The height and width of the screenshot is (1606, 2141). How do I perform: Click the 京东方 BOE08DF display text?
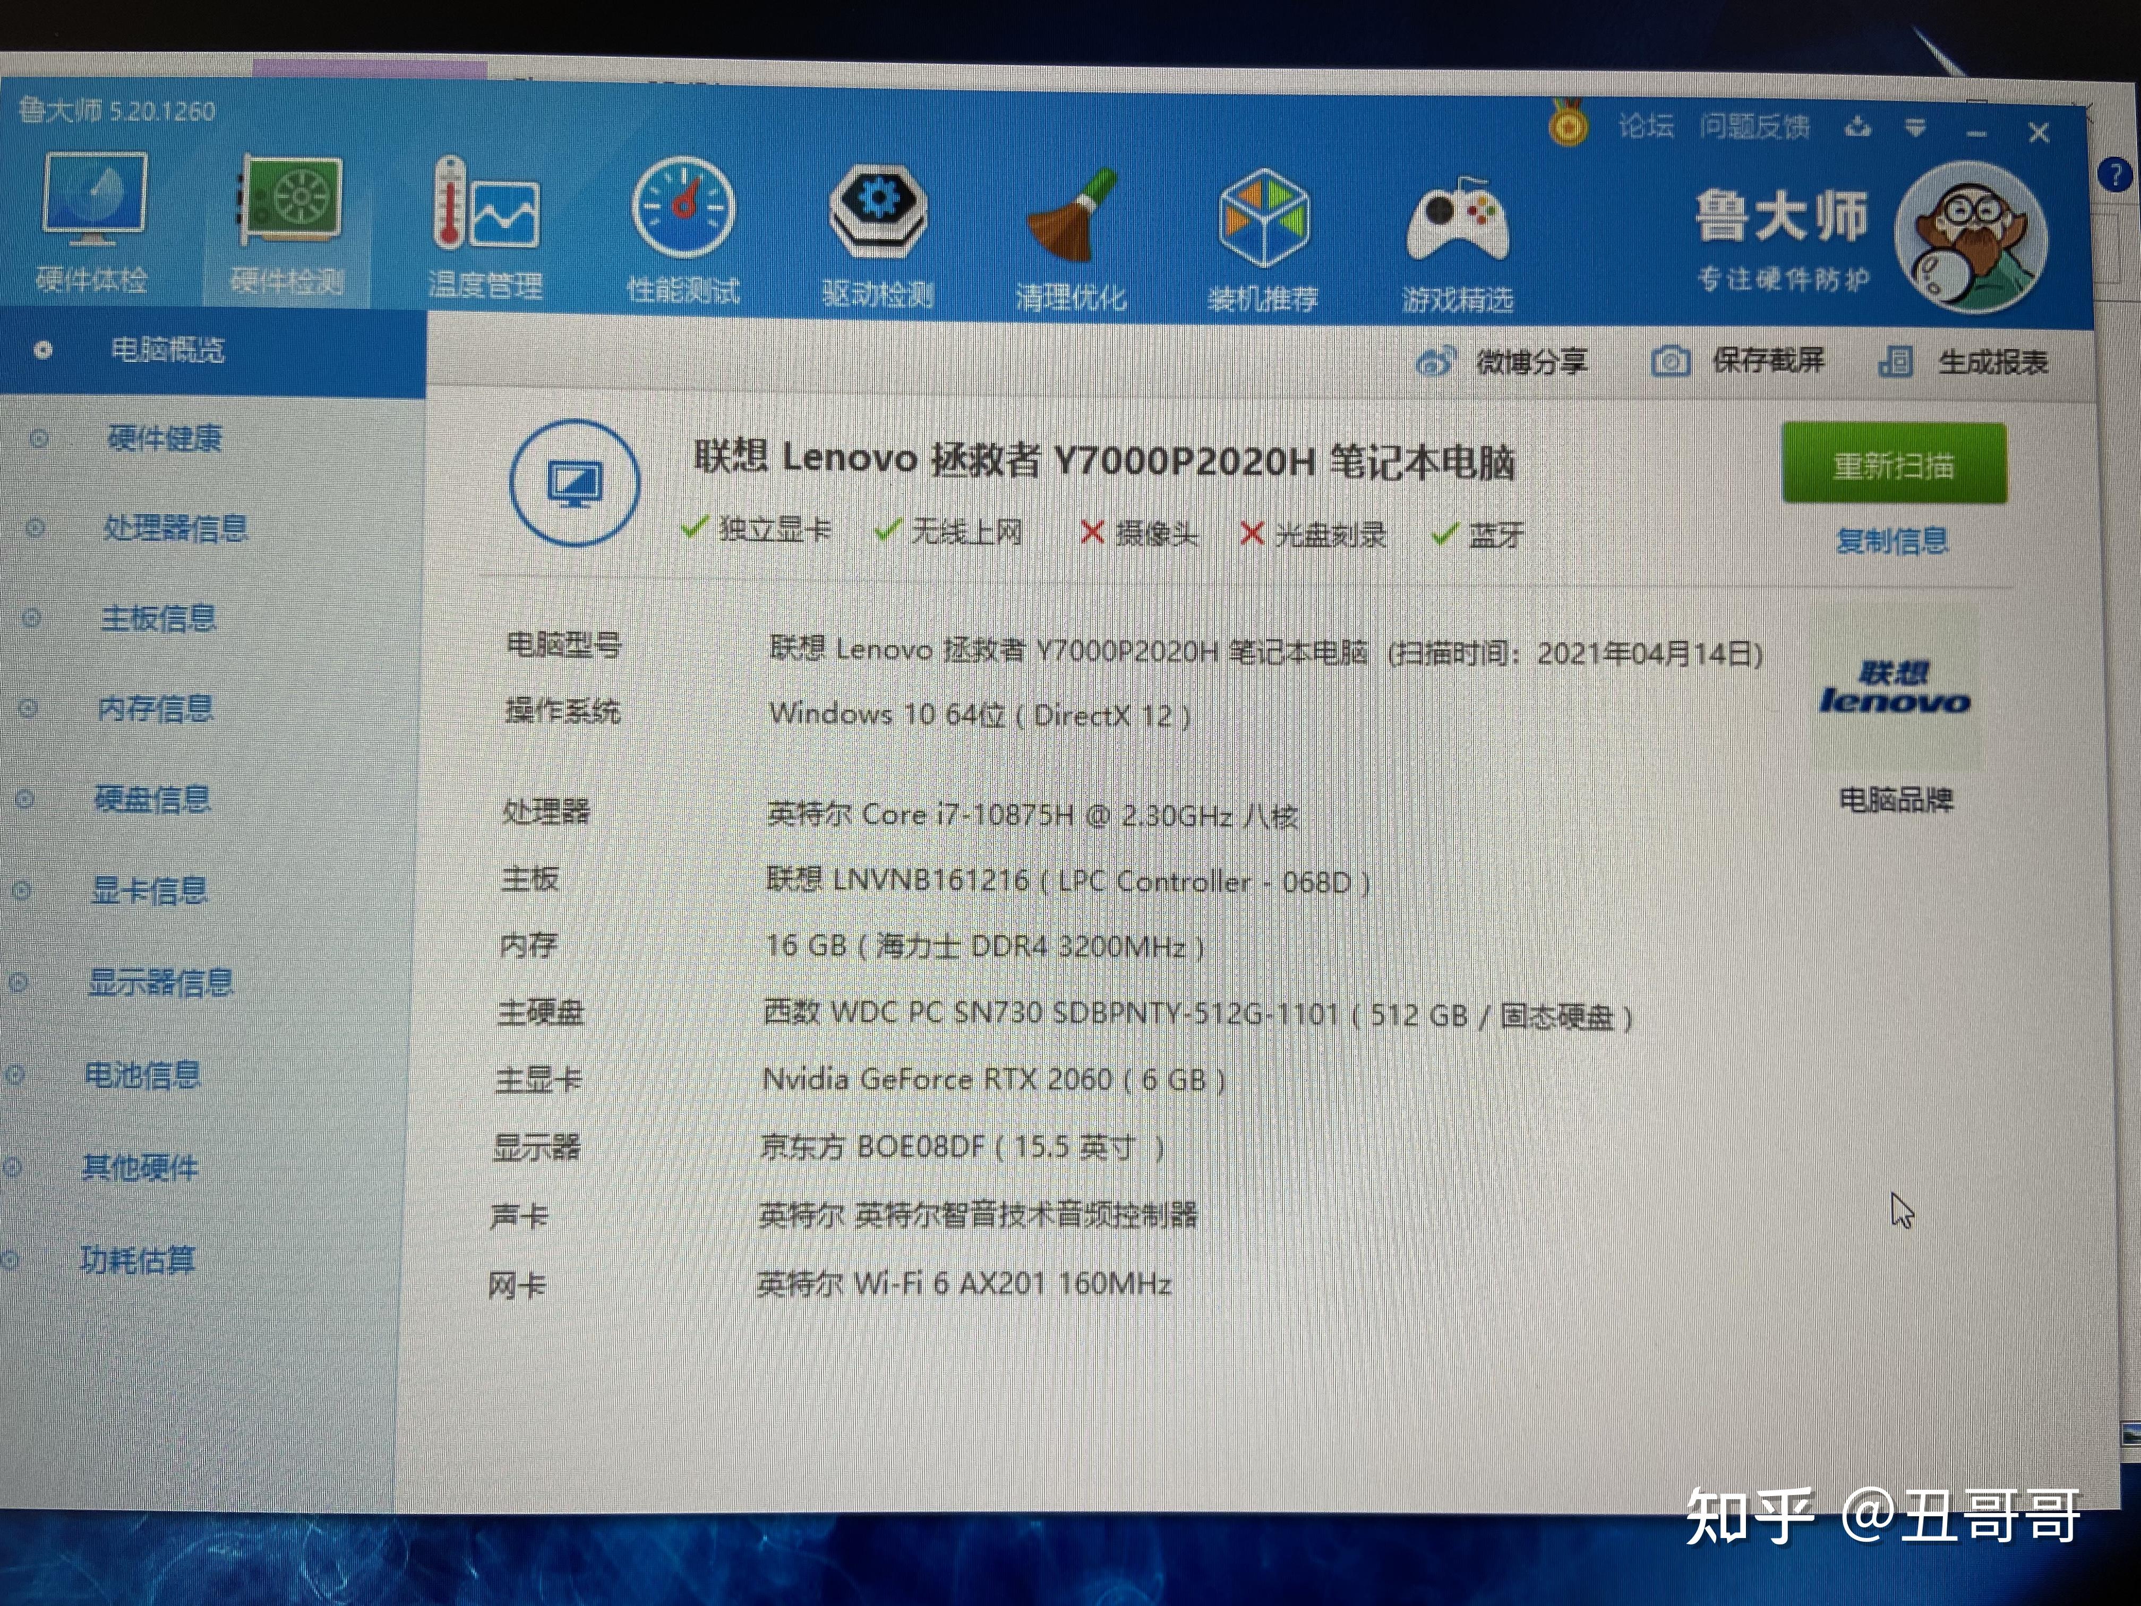[x=962, y=1147]
